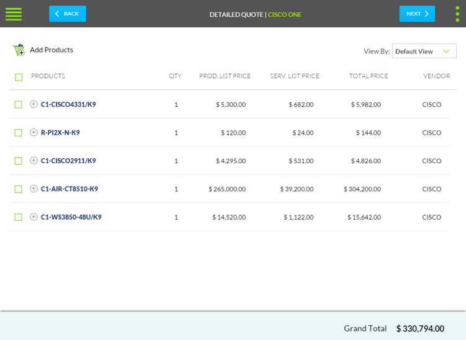This screenshot has height=340, width=466.
Task: Click CISCO vendor in C1-WS3850-48U/K9 row
Action: tap(432, 217)
